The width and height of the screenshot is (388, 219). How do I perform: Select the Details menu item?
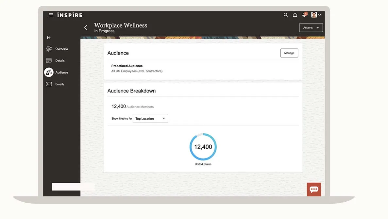pos(60,60)
